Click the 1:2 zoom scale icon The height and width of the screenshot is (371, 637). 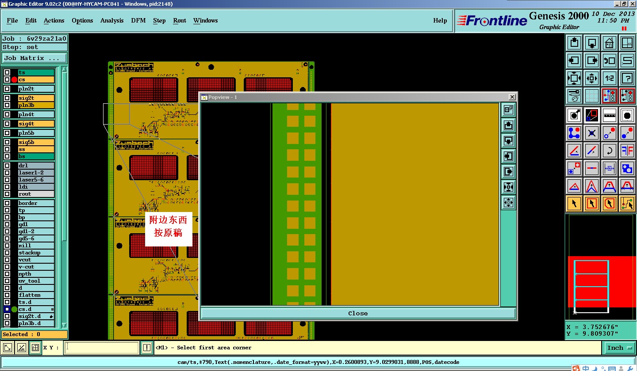(x=610, y=78)
